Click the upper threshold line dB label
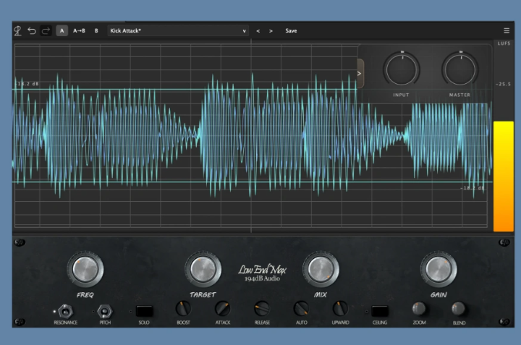 [27, 84]
